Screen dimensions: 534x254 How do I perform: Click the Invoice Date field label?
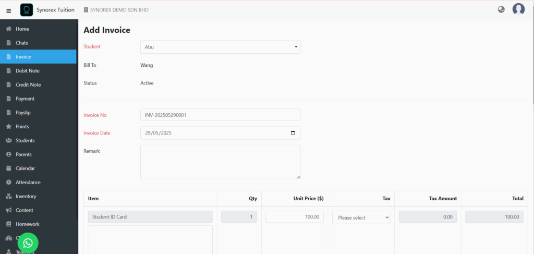[x=96, y=133]
